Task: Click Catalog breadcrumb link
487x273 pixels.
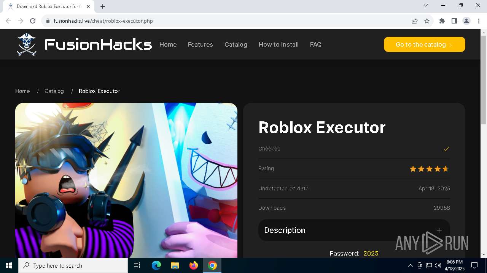Action: click(54, 91)
